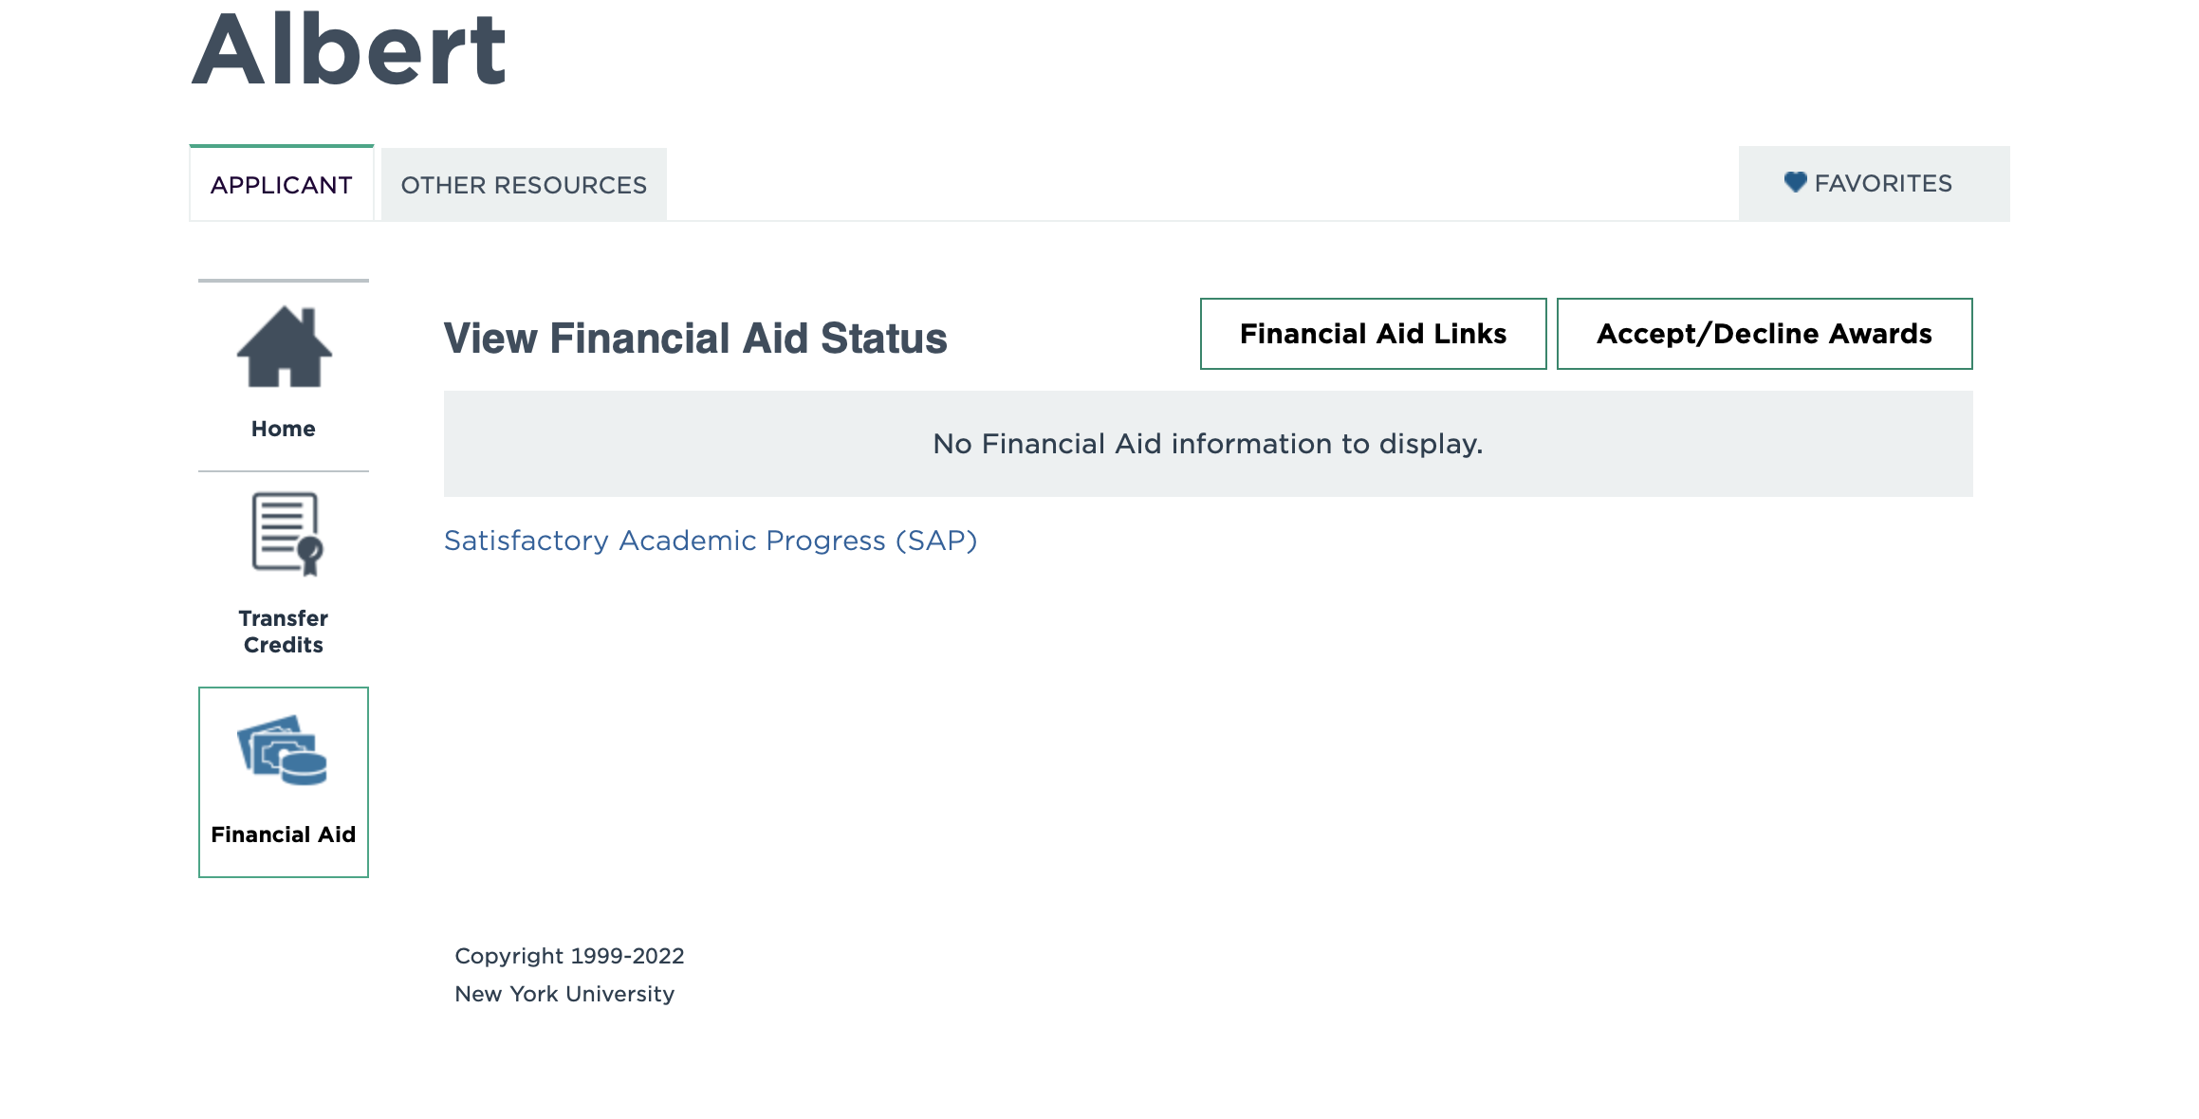Select the Transfer Credits text label
The image size is (2199, 1119).
tap(283, 632)
